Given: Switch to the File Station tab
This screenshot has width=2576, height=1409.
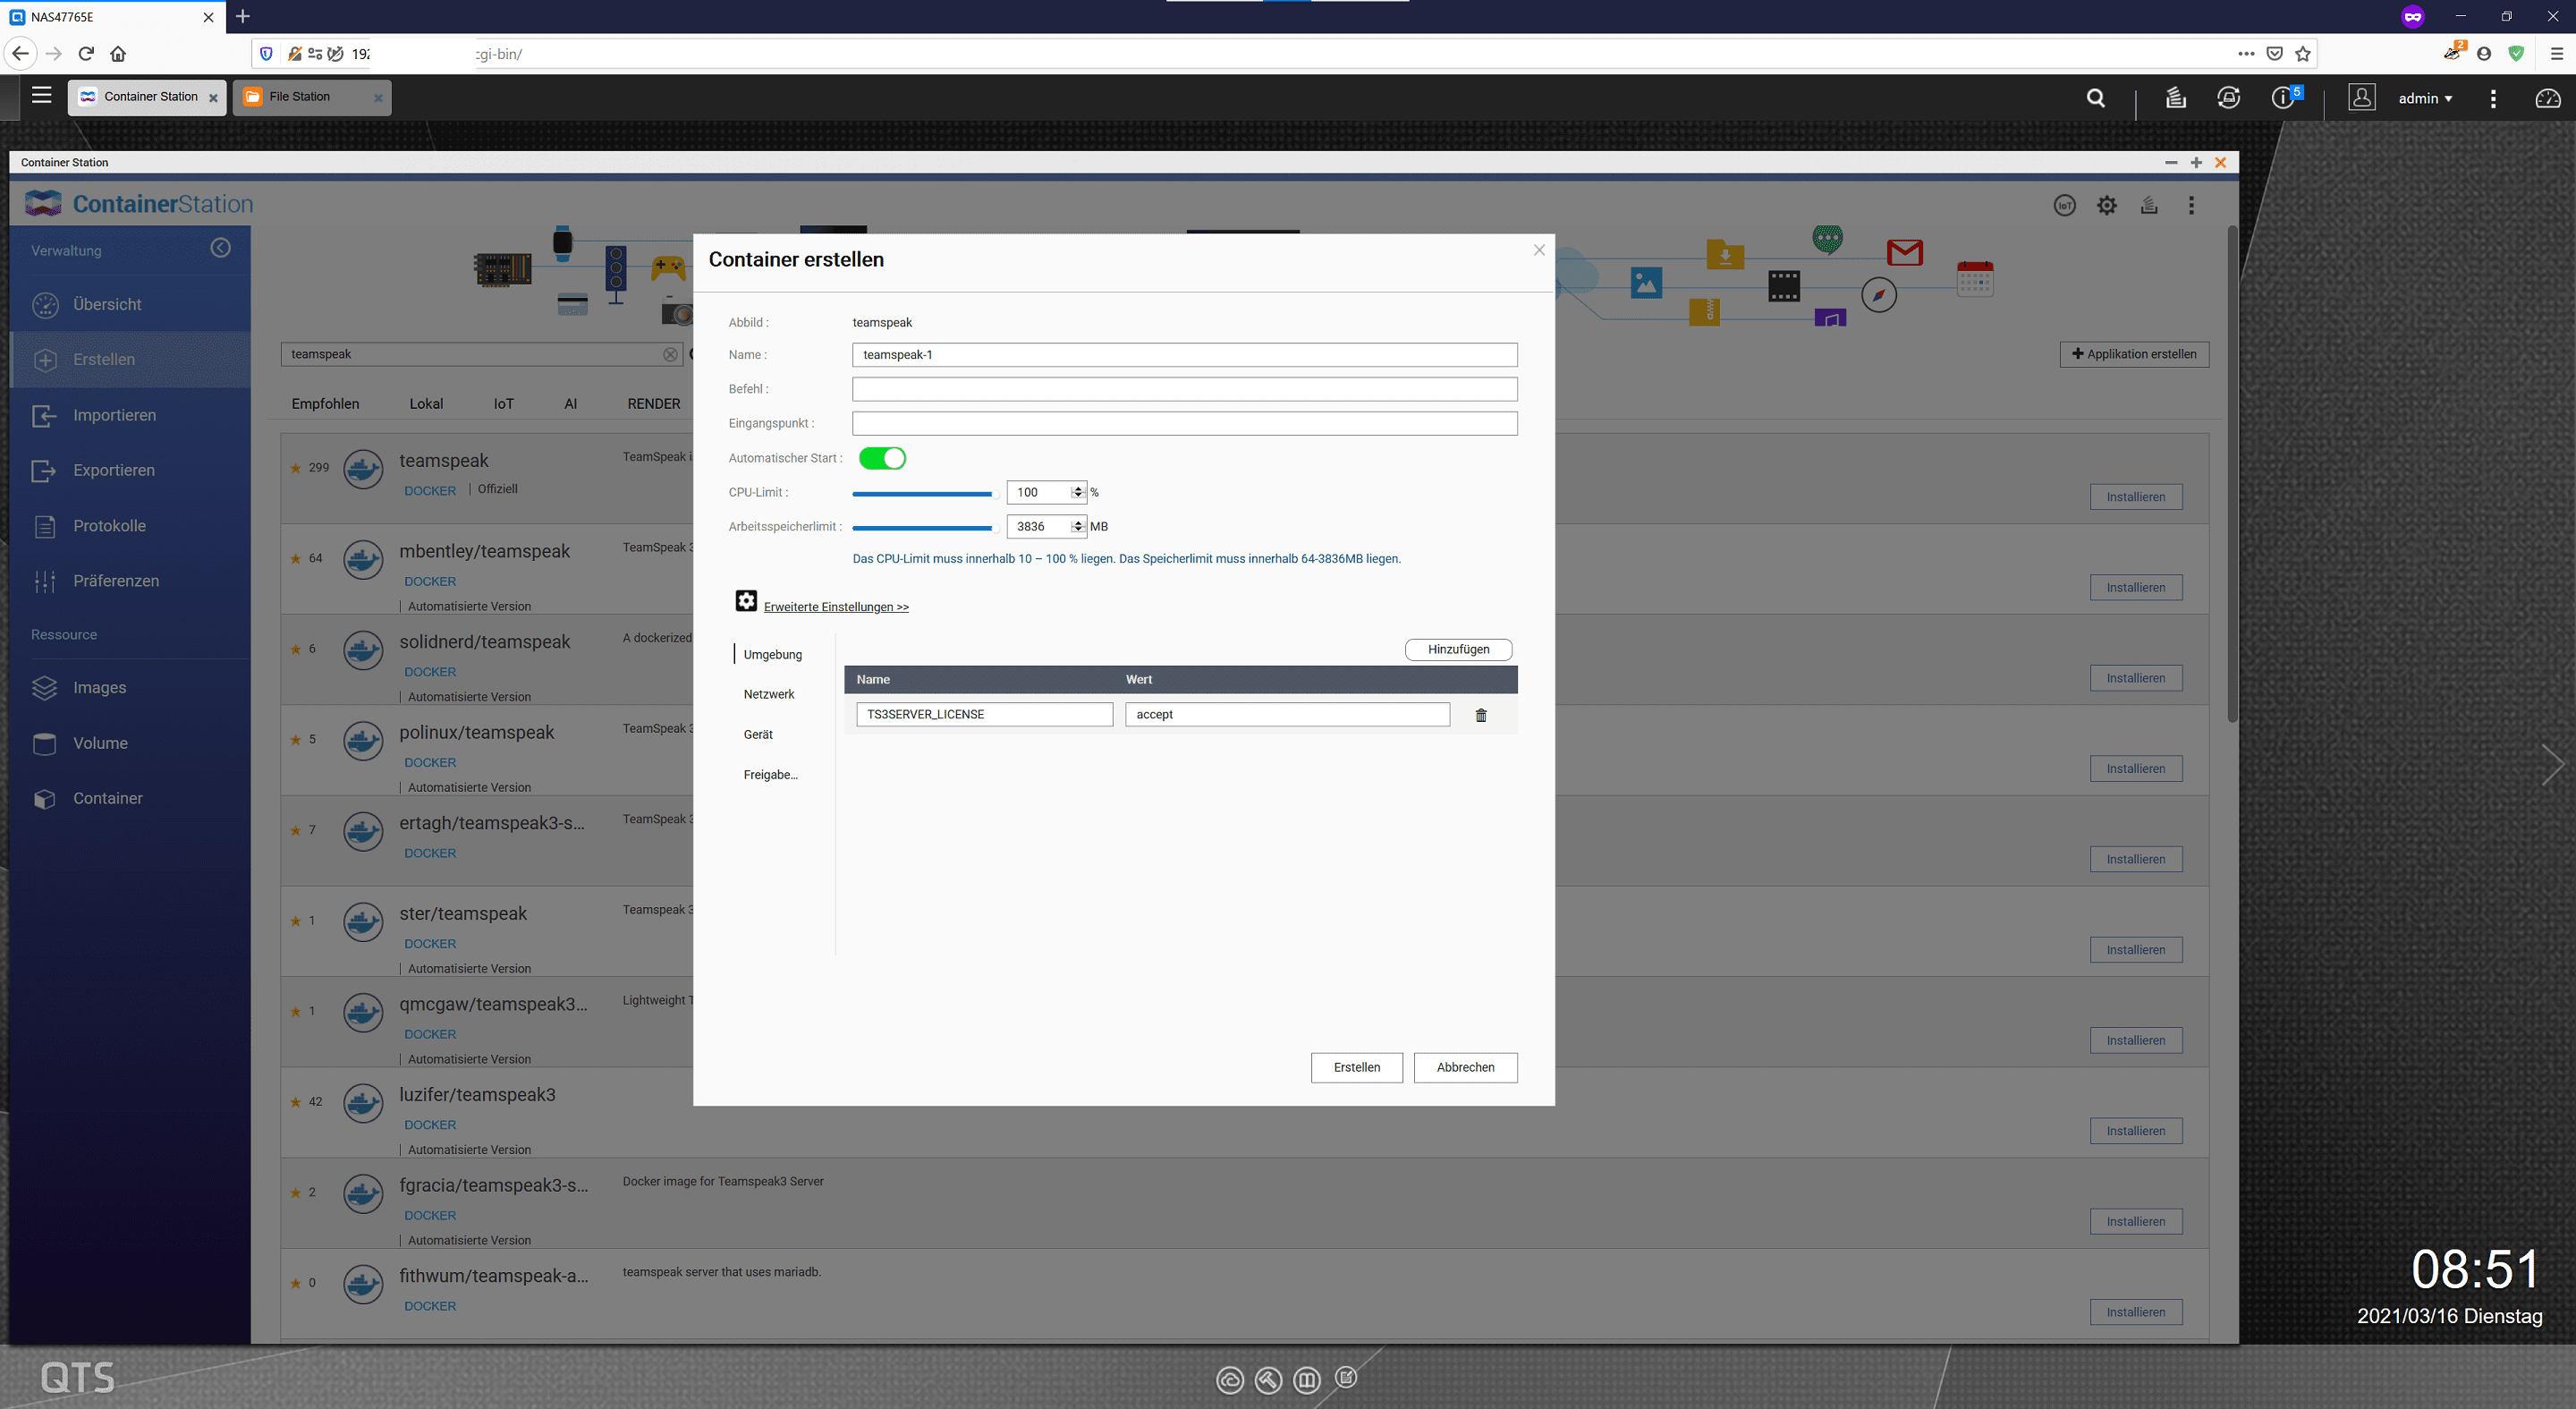Looking at the screenshot, I should tap(312, 97).
